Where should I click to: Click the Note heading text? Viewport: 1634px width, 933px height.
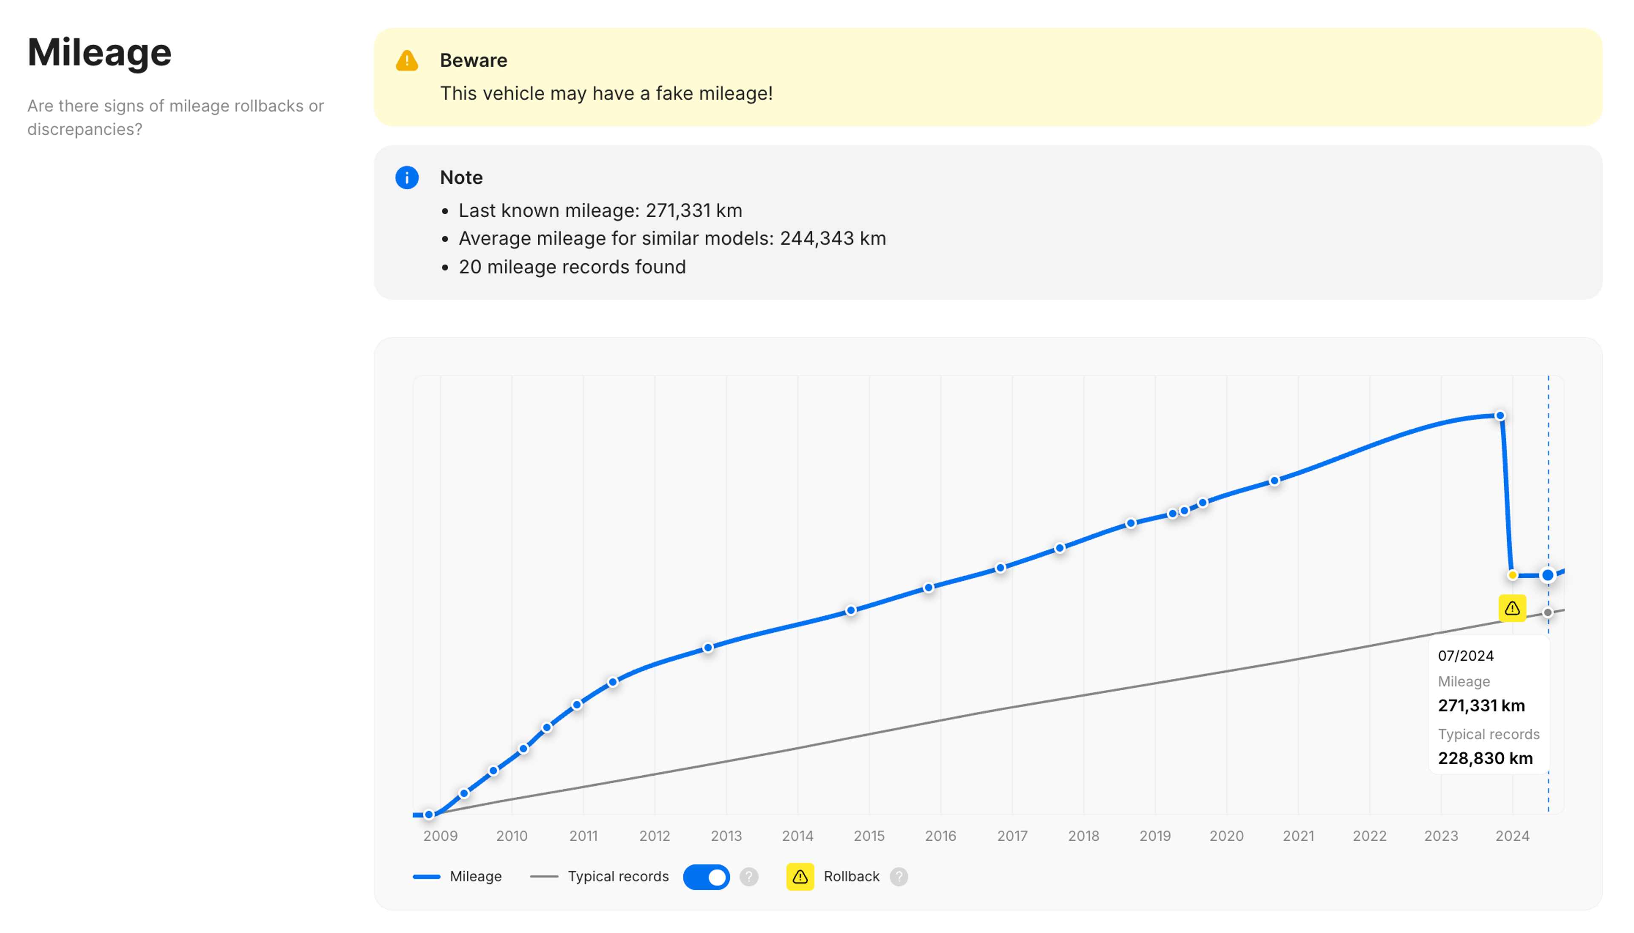461,177
